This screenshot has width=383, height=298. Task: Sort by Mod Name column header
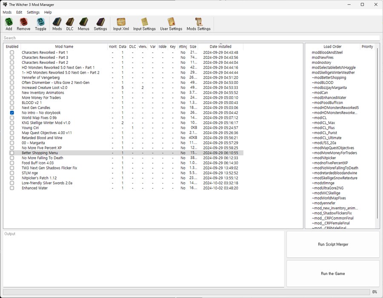(64, 46)
